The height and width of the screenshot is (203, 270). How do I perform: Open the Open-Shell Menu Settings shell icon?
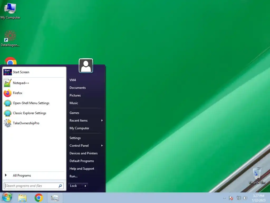coord(8,103)
